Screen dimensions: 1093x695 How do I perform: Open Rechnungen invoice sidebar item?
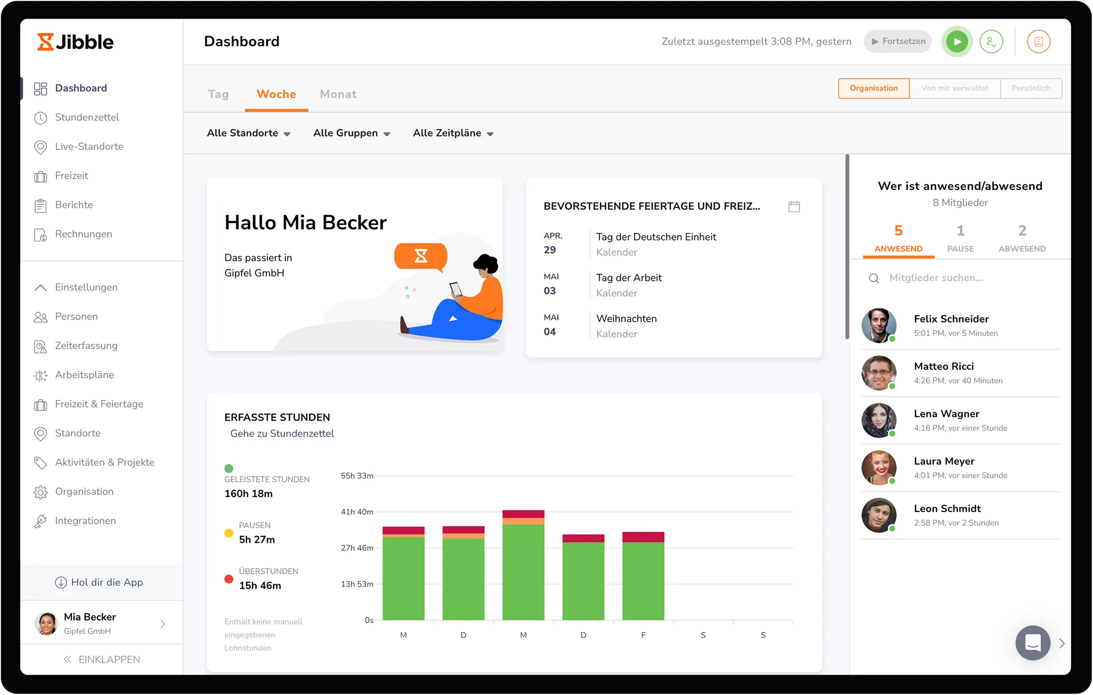[x=84, y=234]
